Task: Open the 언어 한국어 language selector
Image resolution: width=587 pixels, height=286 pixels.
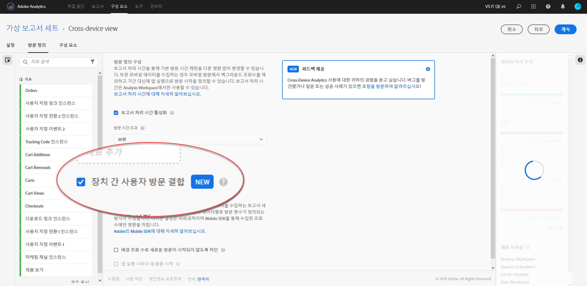Action: 203,279
